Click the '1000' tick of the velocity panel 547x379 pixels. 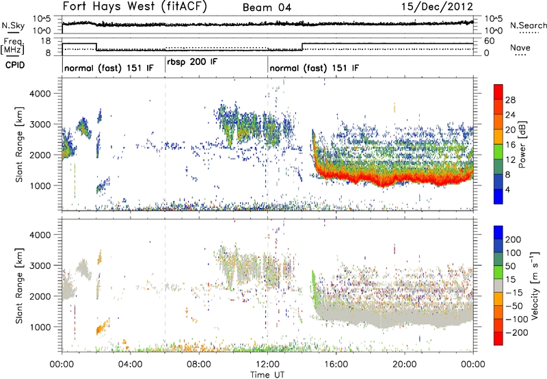[x=40, y=327]
